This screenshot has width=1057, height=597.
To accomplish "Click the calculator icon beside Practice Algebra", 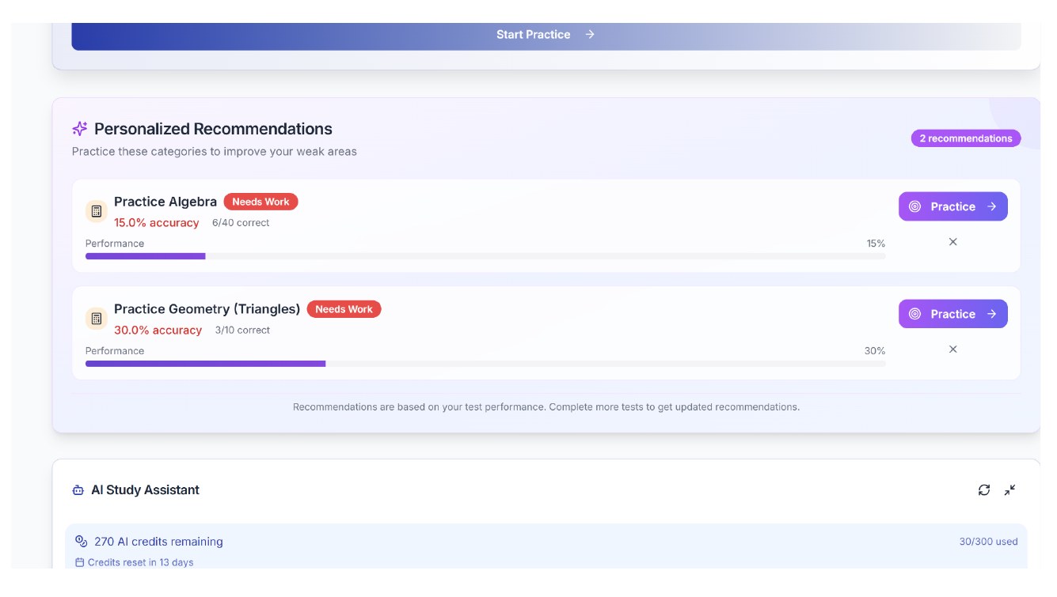I will pyautogui.click(x=97, y=211).
